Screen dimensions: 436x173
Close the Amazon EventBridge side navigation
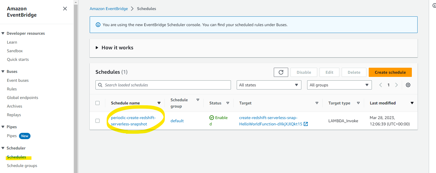tap(65, 9)
